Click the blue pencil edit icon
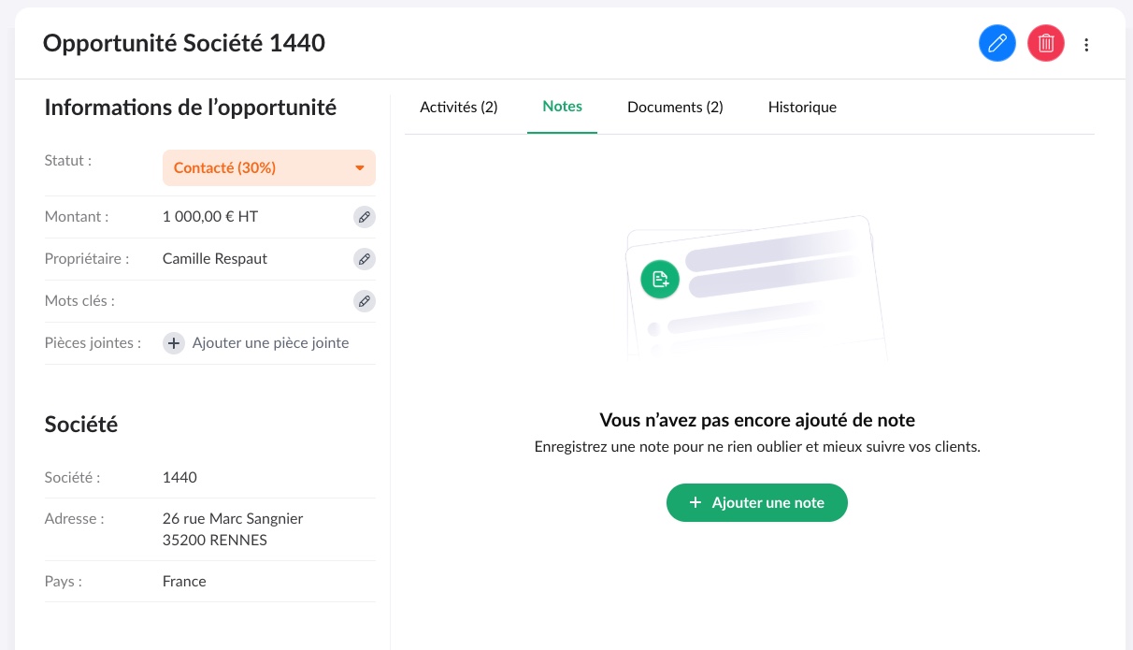The height and width of the screenshot is (650, 1133). click(997, 43)
